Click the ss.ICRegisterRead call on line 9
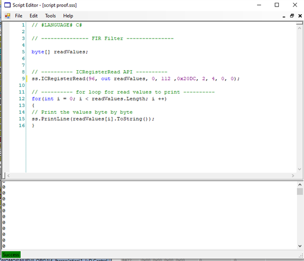Screen dimensions: 304x261 [136, 79]
